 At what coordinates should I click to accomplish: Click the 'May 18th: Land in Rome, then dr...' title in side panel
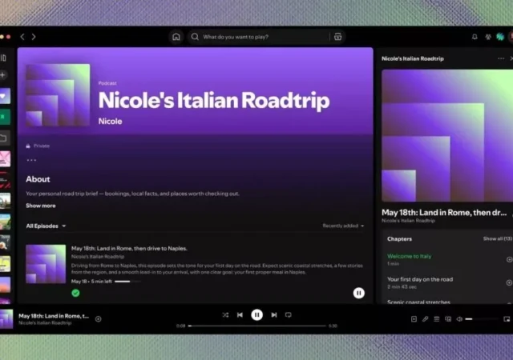point(444,213)
